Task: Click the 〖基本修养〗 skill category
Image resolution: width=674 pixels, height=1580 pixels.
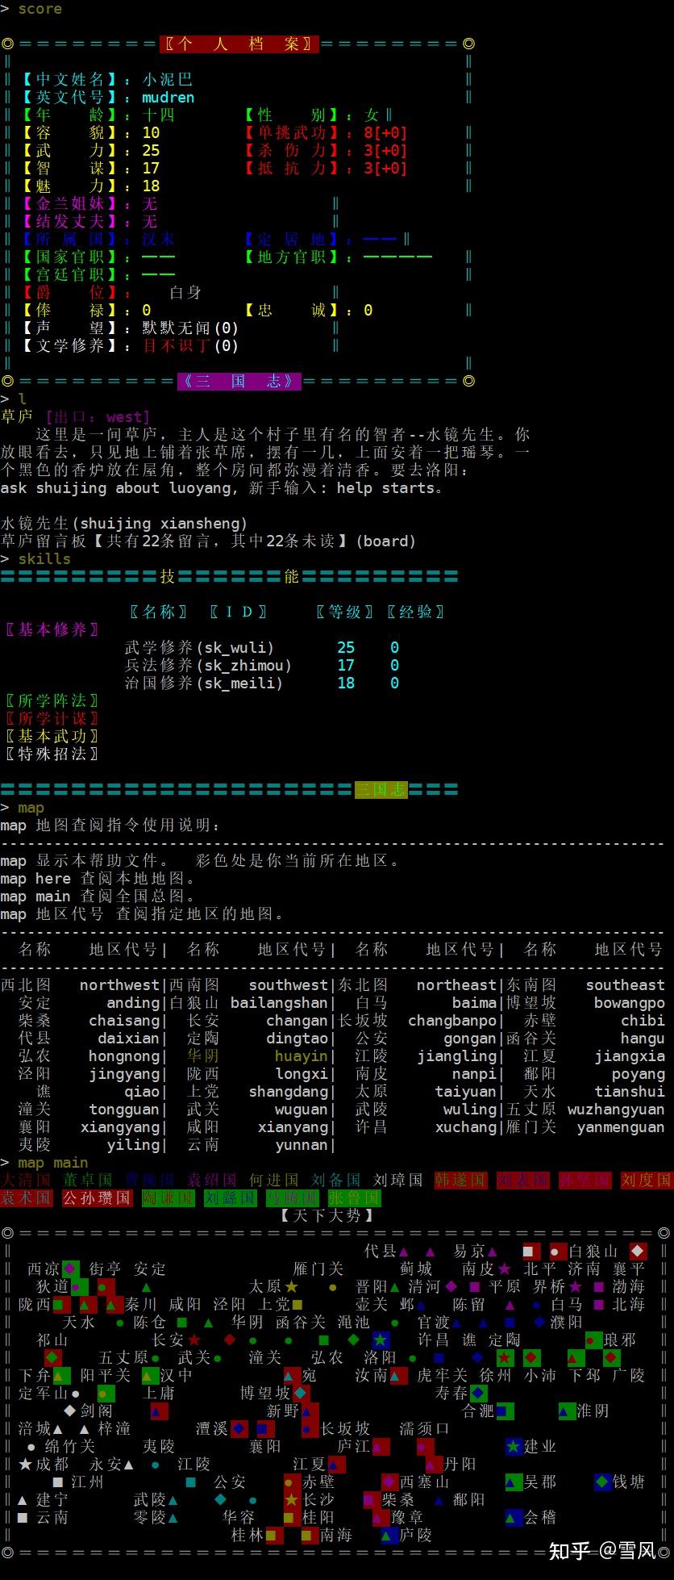Action: click(52, 629)
